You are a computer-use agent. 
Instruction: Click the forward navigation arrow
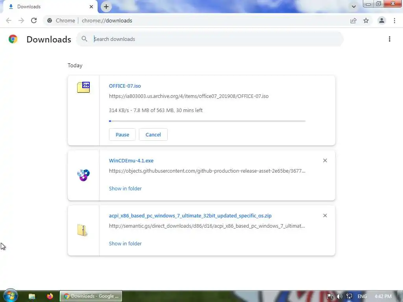point(21,20)
